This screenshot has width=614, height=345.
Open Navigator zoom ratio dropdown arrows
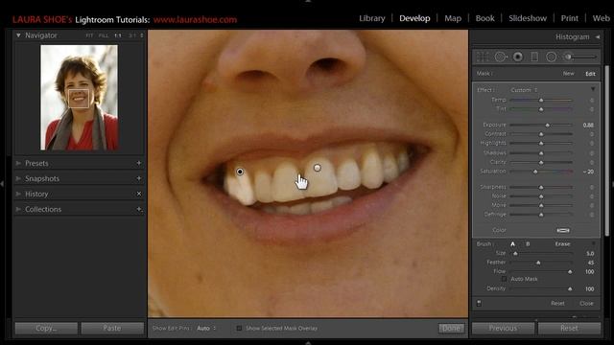[x=141, y=35]
